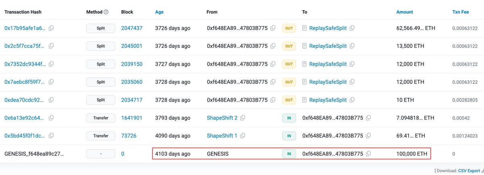Copy ReplaySafeSplit address in block 2047437 row
The height and width of the screenshot is (175, 484).
(x=352, y=28)
